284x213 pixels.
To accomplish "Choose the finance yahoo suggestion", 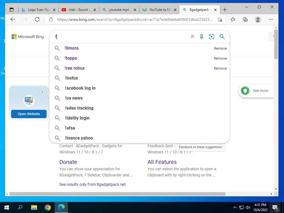I will tap(140, 138).
